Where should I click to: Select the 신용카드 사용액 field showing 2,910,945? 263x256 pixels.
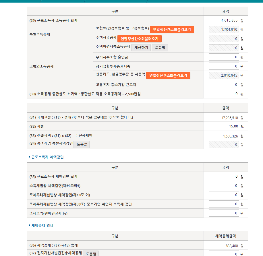[x=224, y=75]
